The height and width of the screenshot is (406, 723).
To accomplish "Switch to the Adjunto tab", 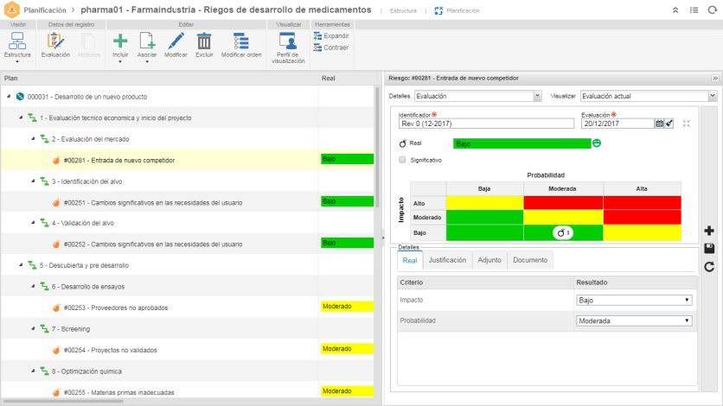I will pos(489,260).
